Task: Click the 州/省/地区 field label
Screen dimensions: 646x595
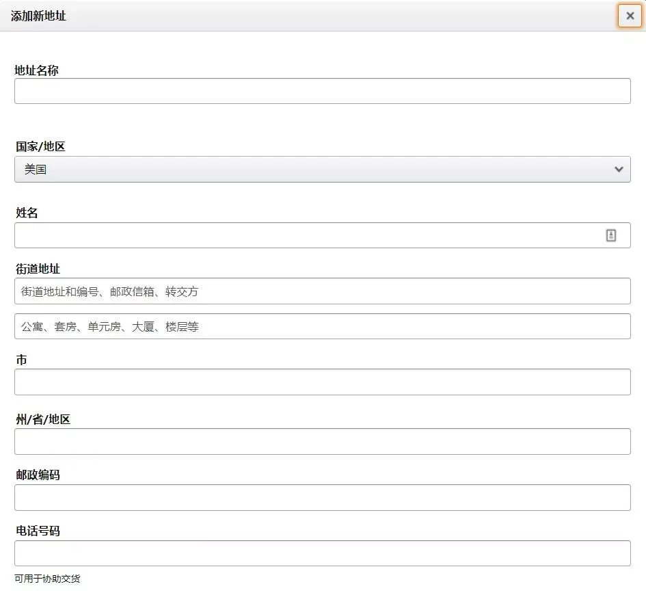Action: pos(43,419)
